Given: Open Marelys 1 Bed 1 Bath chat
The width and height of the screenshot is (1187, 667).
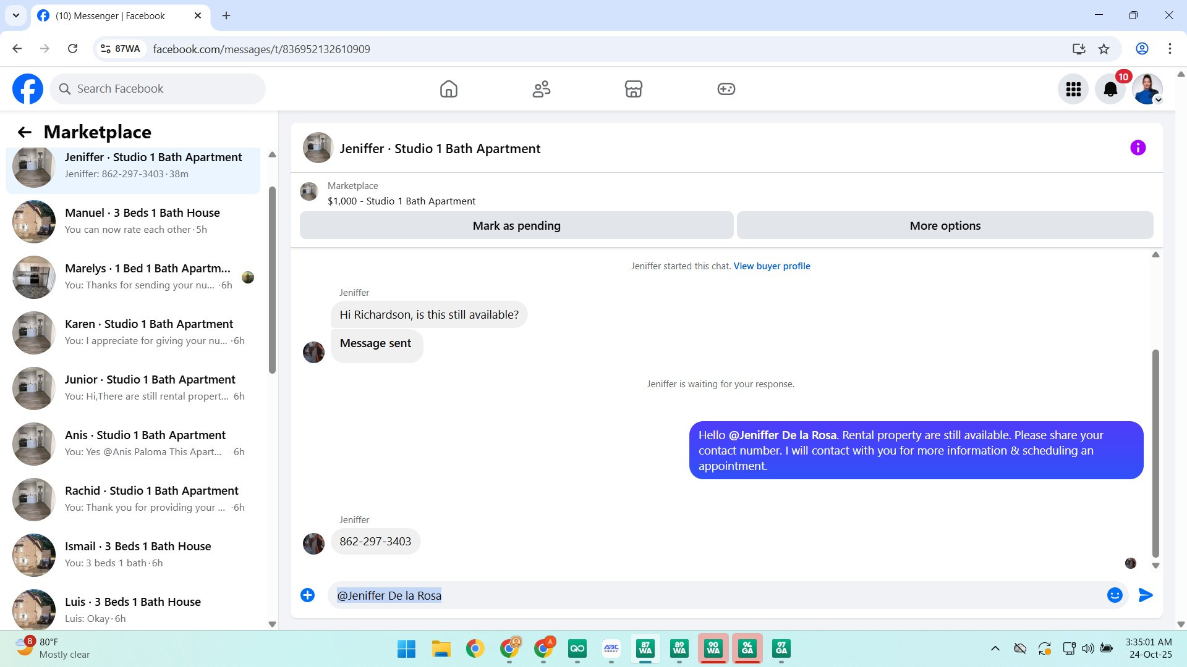Looking at the screenshot, I should point(133,277).
